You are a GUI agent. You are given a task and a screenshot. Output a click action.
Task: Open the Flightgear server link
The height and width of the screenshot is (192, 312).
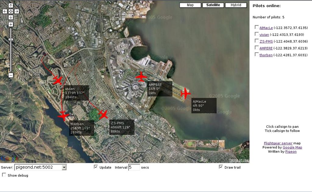[278, 143]
